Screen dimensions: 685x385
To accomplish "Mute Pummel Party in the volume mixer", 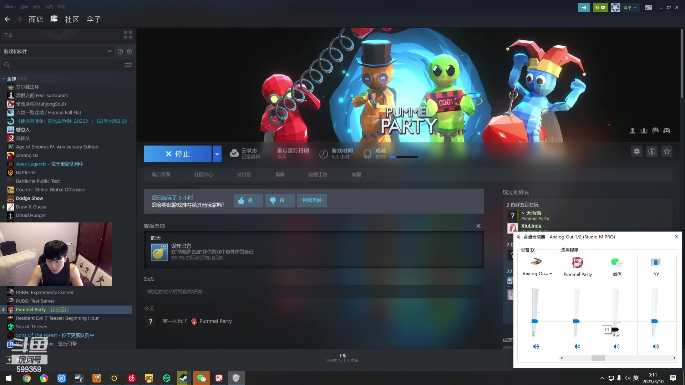I will pos(577,346).
